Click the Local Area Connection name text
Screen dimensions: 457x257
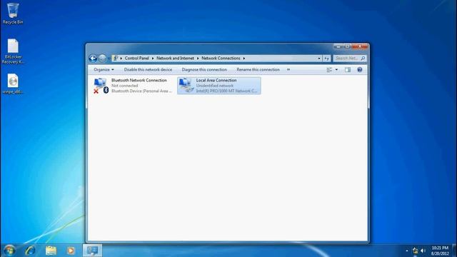(216, 80)
